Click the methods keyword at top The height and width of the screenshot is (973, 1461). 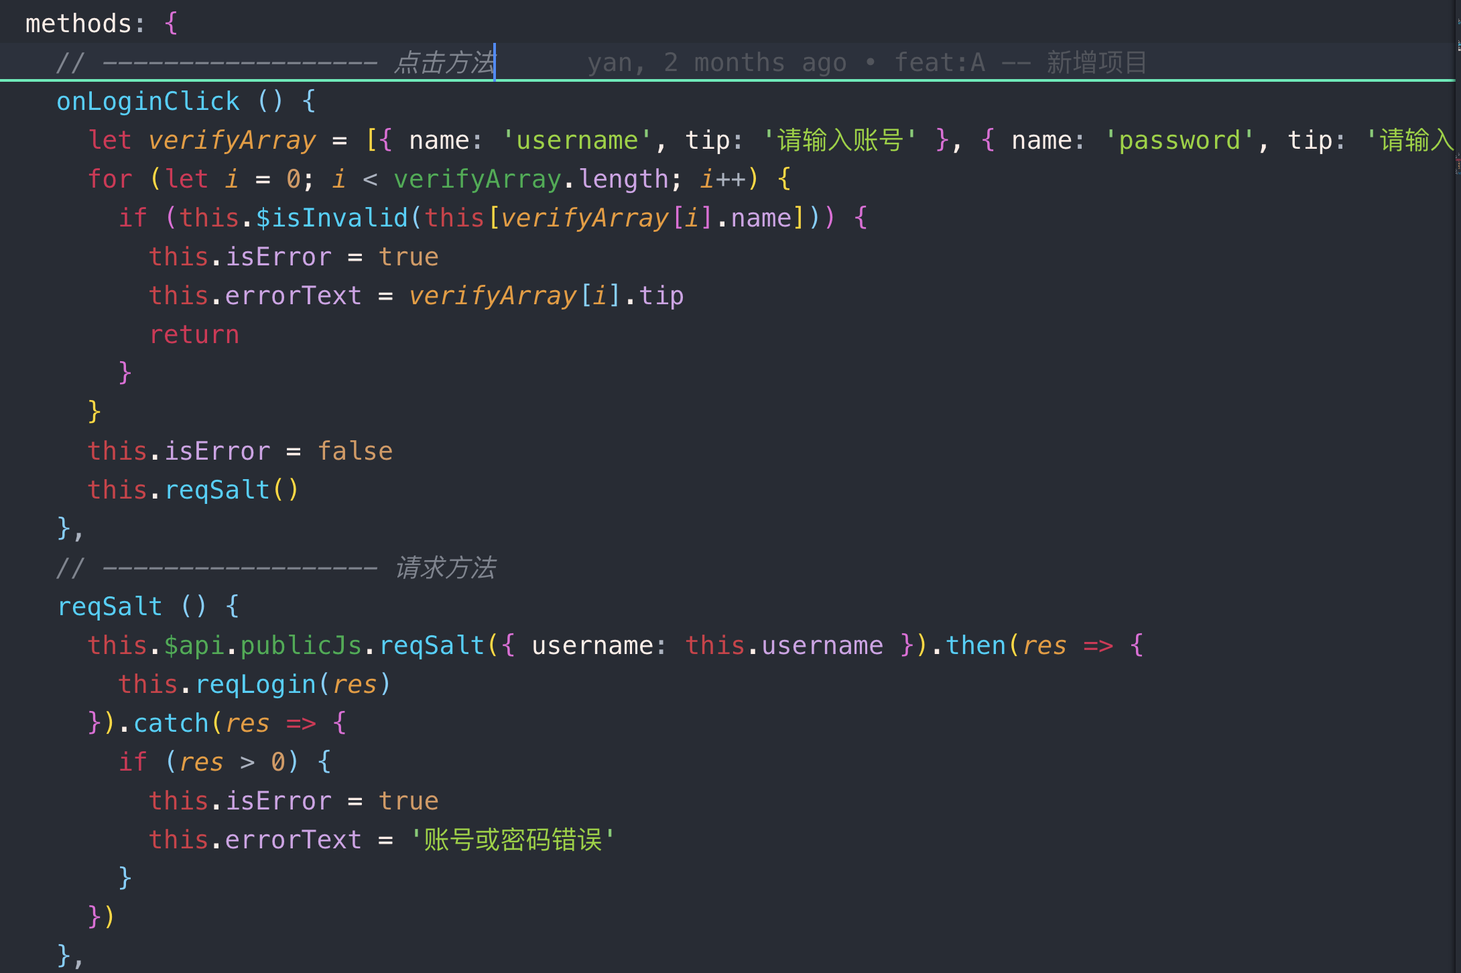(x=78, y=24)
